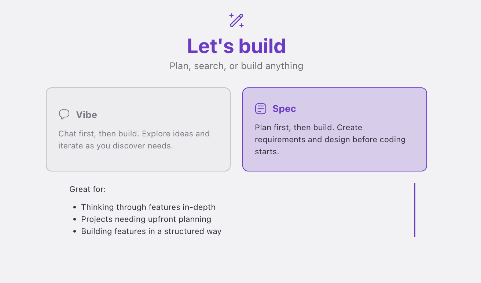Image resolution: width=481 pixels, height=283 pixels.
Task: Click the "Let's build" heading
Action: tap(236, 46)
